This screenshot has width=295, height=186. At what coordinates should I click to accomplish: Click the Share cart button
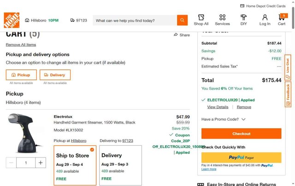[x=182, y=35]
